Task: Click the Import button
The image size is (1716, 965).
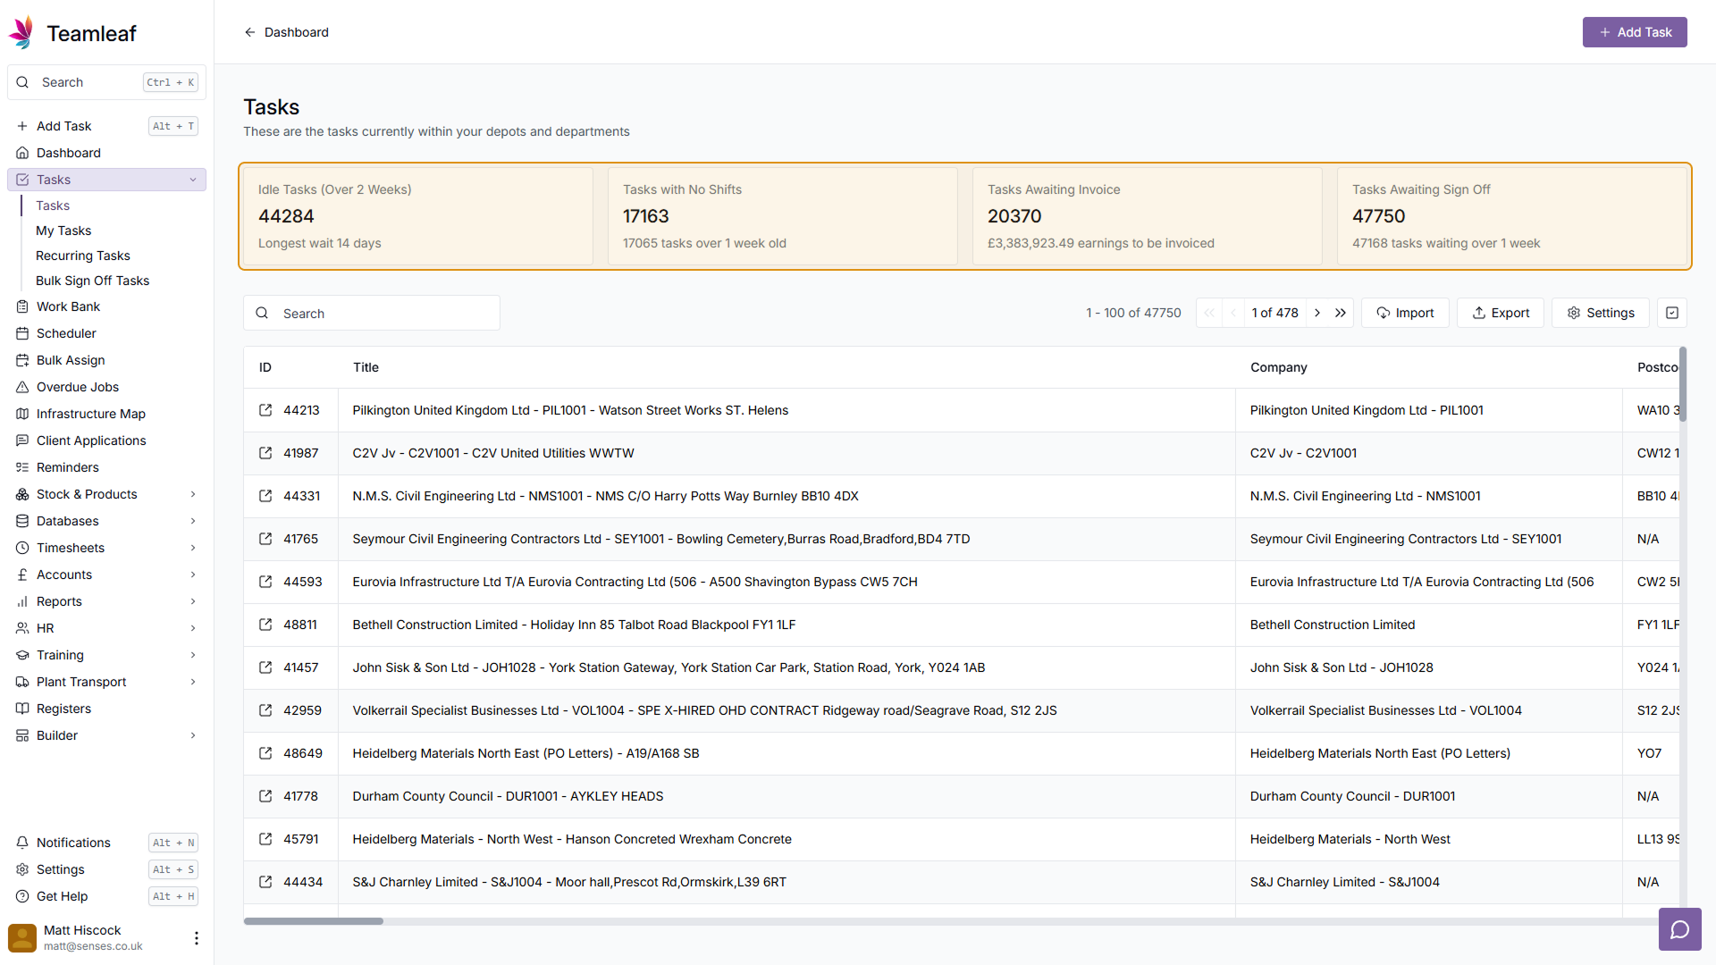Action: point(1405,313)
